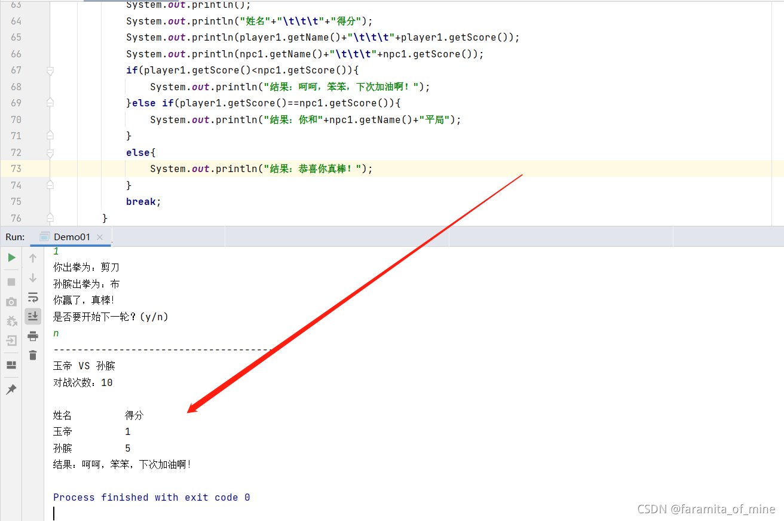Click "对战次数：10" console line

(83, 382)
